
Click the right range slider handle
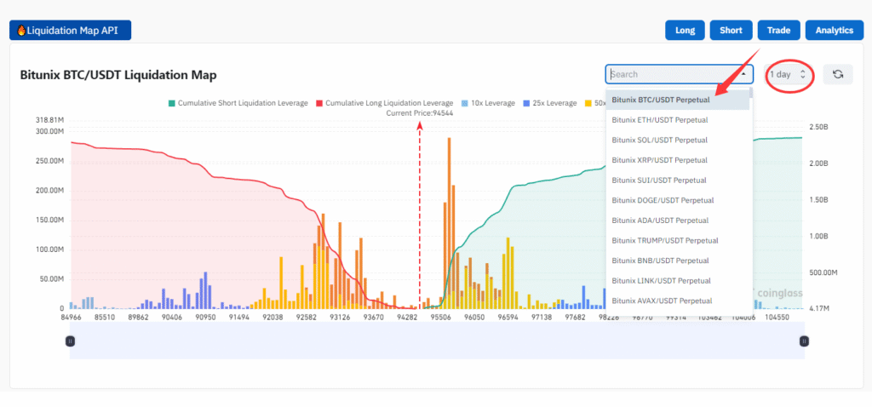coord(804,341)
